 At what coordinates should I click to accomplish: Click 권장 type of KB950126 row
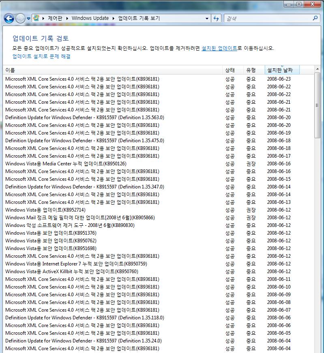[251, 164]
